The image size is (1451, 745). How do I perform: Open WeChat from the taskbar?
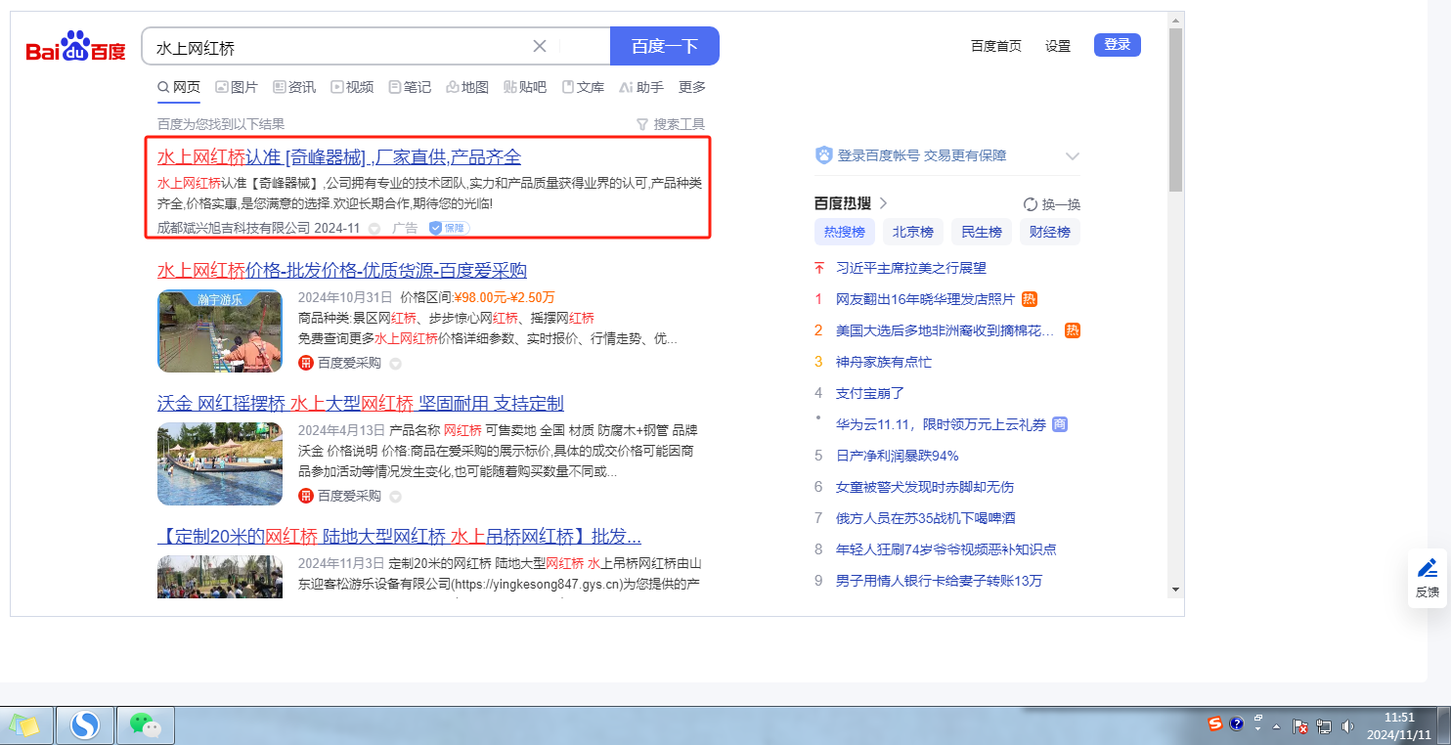pos(146,724)
